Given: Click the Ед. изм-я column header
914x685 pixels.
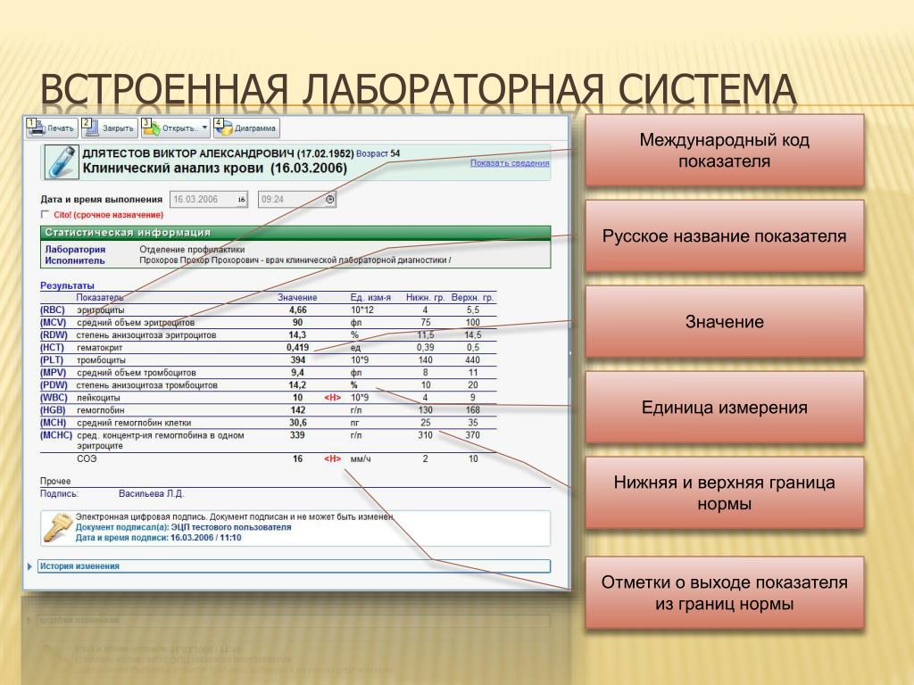Looking at the screenshot, I should click(x=370, y=298).
